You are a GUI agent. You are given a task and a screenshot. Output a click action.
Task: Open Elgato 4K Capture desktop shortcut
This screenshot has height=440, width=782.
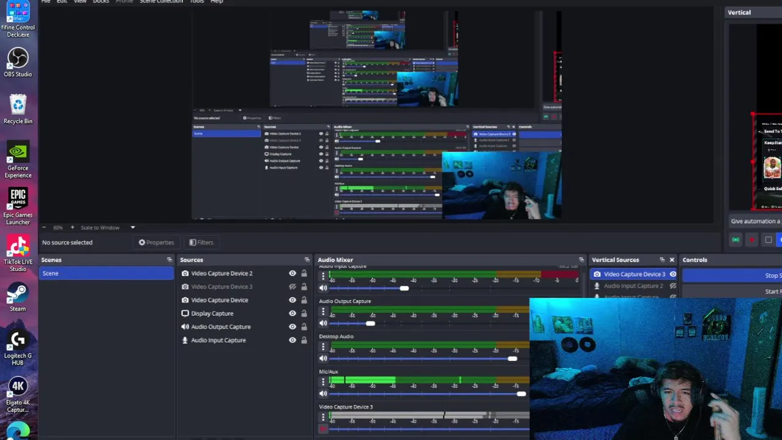(18, 395)
